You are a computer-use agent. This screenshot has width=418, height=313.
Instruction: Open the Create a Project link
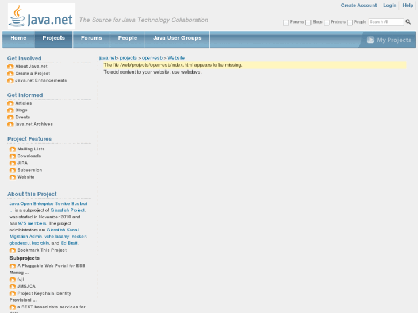33,74
